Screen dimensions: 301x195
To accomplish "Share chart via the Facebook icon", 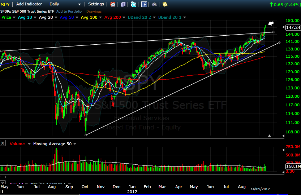I will (144, 4).
